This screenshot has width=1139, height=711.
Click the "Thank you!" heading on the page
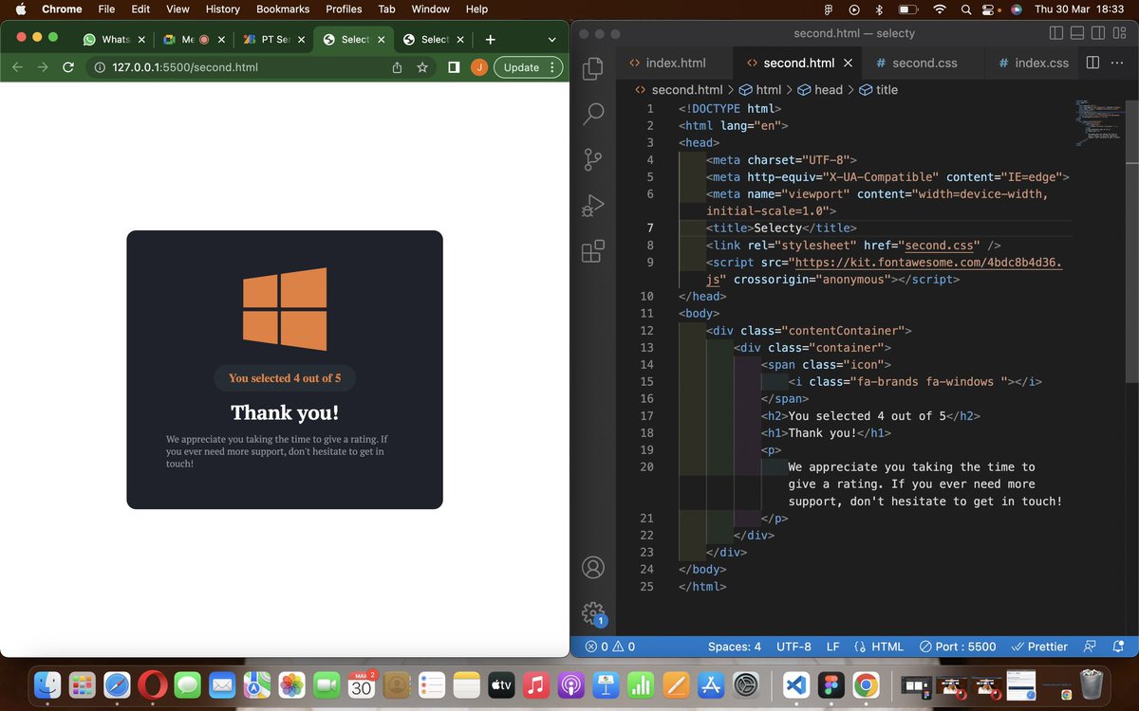tap(285, 412)
